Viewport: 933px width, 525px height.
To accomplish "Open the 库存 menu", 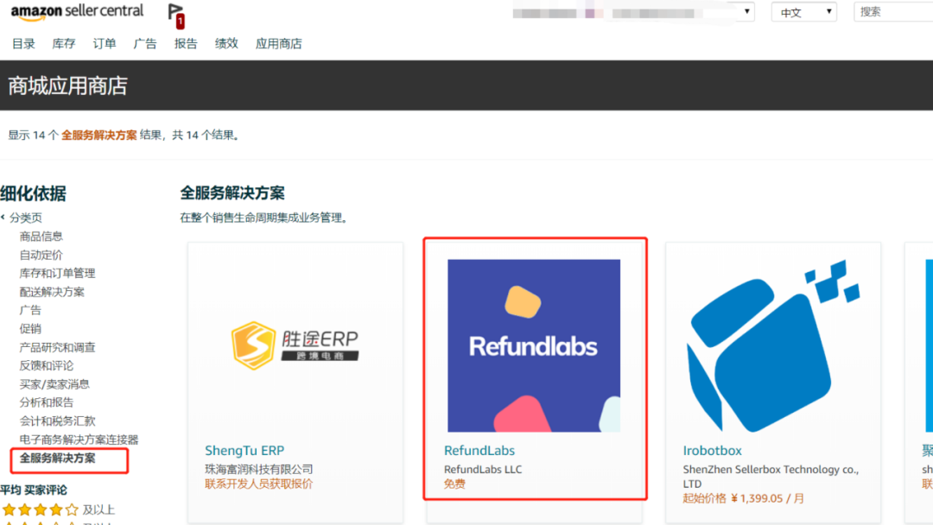I will 64,43.
